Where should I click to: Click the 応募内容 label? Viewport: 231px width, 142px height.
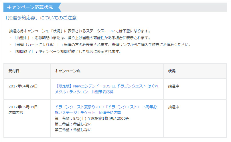[x=16, y=113]
